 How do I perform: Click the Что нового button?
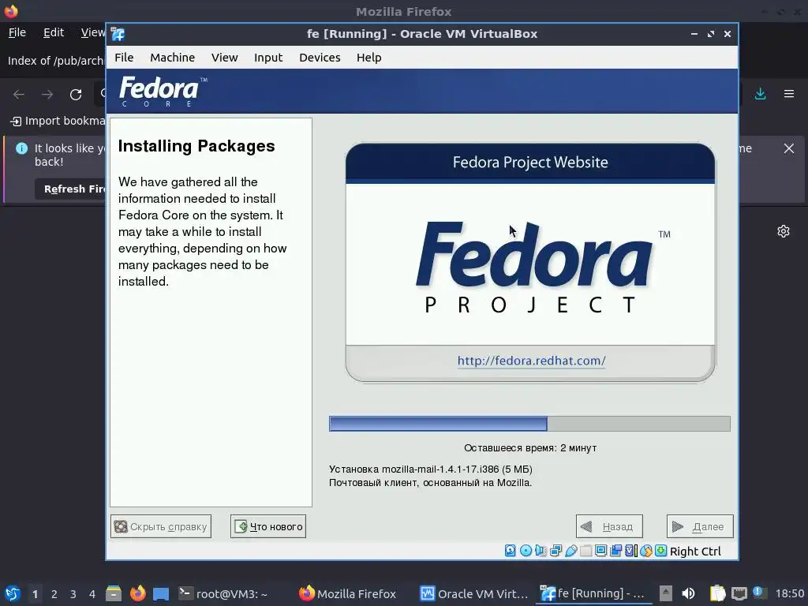pyautogui.click(x=268, y=526)
